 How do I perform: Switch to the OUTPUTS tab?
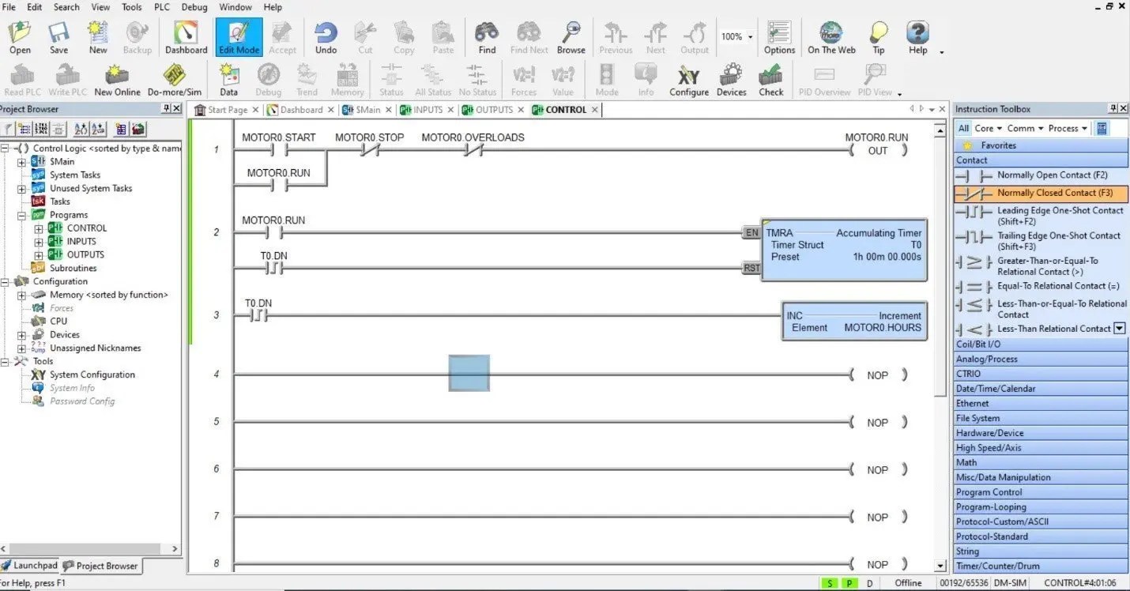[x=492, y=110]
